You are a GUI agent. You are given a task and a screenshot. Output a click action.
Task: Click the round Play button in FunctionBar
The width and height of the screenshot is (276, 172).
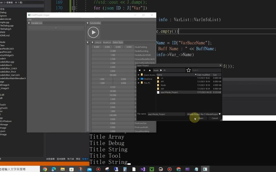pyautogui.click(x=93, y=32)
